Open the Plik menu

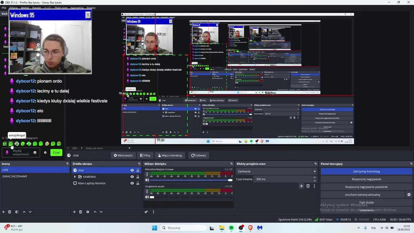pos(4,7)
